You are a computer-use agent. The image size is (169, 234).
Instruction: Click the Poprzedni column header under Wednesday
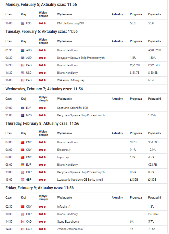(x=154, y=99)
